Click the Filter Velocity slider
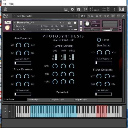The image size is (128, 128). coord(104,63)
